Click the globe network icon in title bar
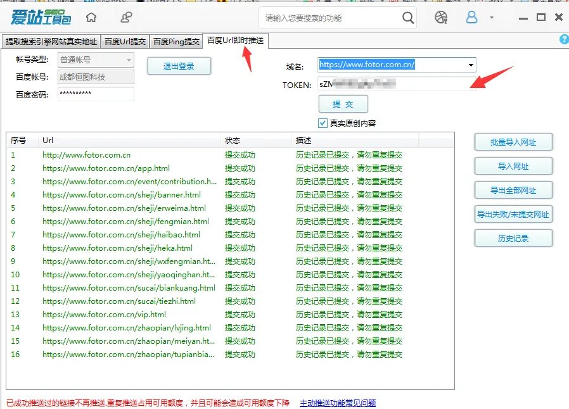Screen dimensions: 569x409 [440, 18]
